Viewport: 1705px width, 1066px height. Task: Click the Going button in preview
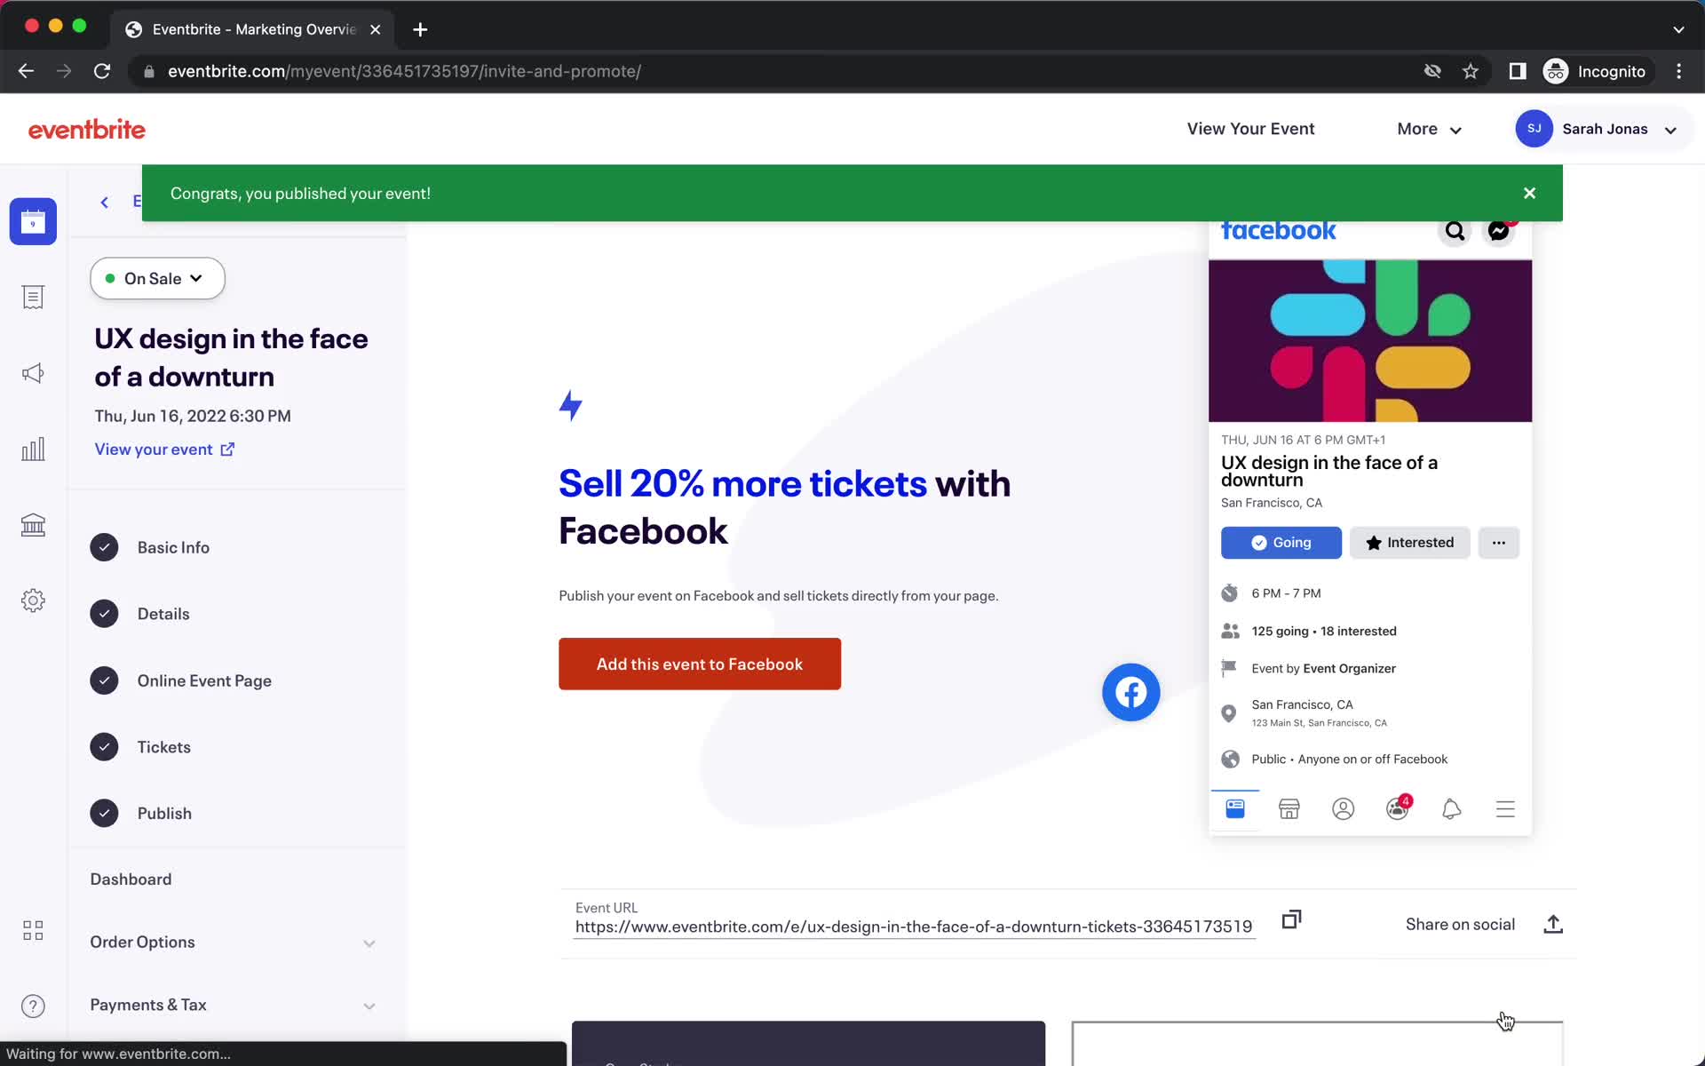tap(1281, 543)
